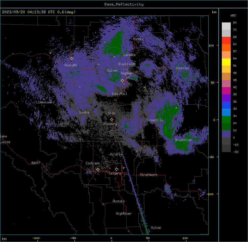
Task: Click the Limestone label
Action: point(44,102)
